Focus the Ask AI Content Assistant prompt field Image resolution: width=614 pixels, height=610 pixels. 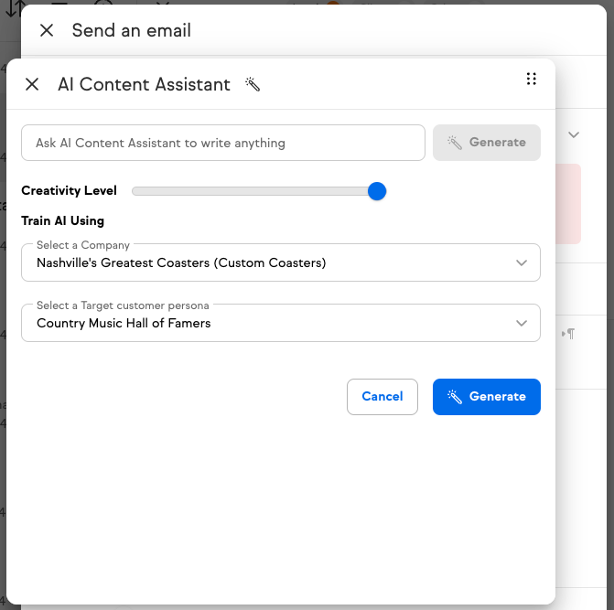223,143
